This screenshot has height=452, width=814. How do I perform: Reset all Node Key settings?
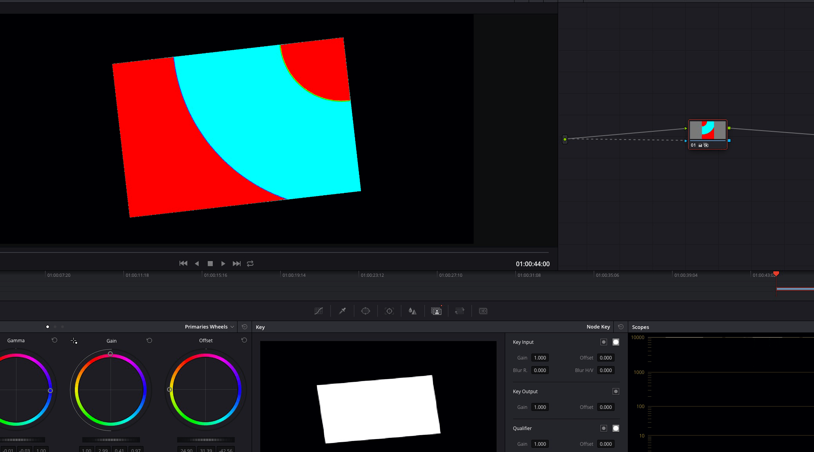pyautogui.click(x=621, y=327)
